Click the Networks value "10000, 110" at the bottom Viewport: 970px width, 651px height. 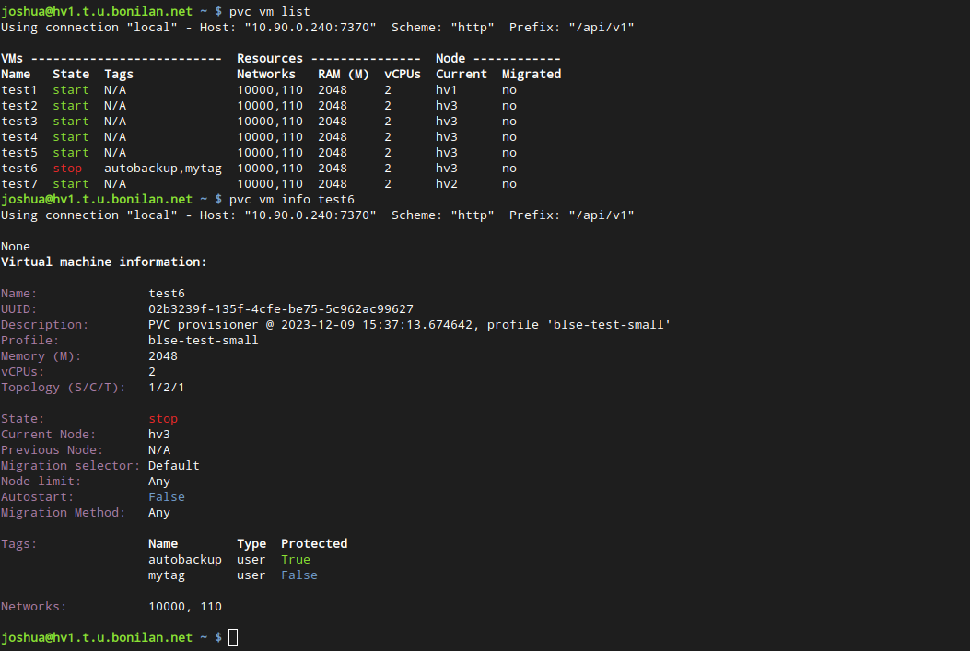pos(184,606)
